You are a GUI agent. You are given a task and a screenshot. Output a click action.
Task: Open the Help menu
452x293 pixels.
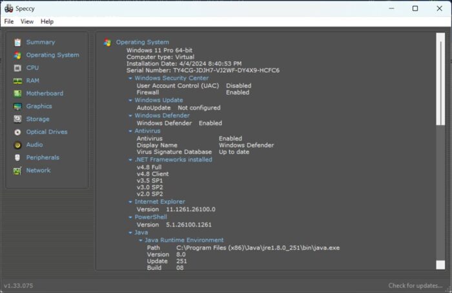point(47,21)
